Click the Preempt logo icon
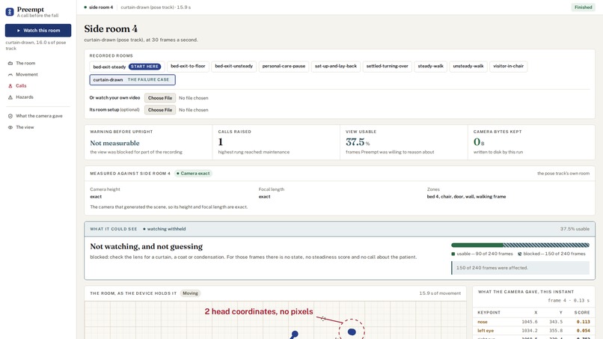 pos(10,12)
